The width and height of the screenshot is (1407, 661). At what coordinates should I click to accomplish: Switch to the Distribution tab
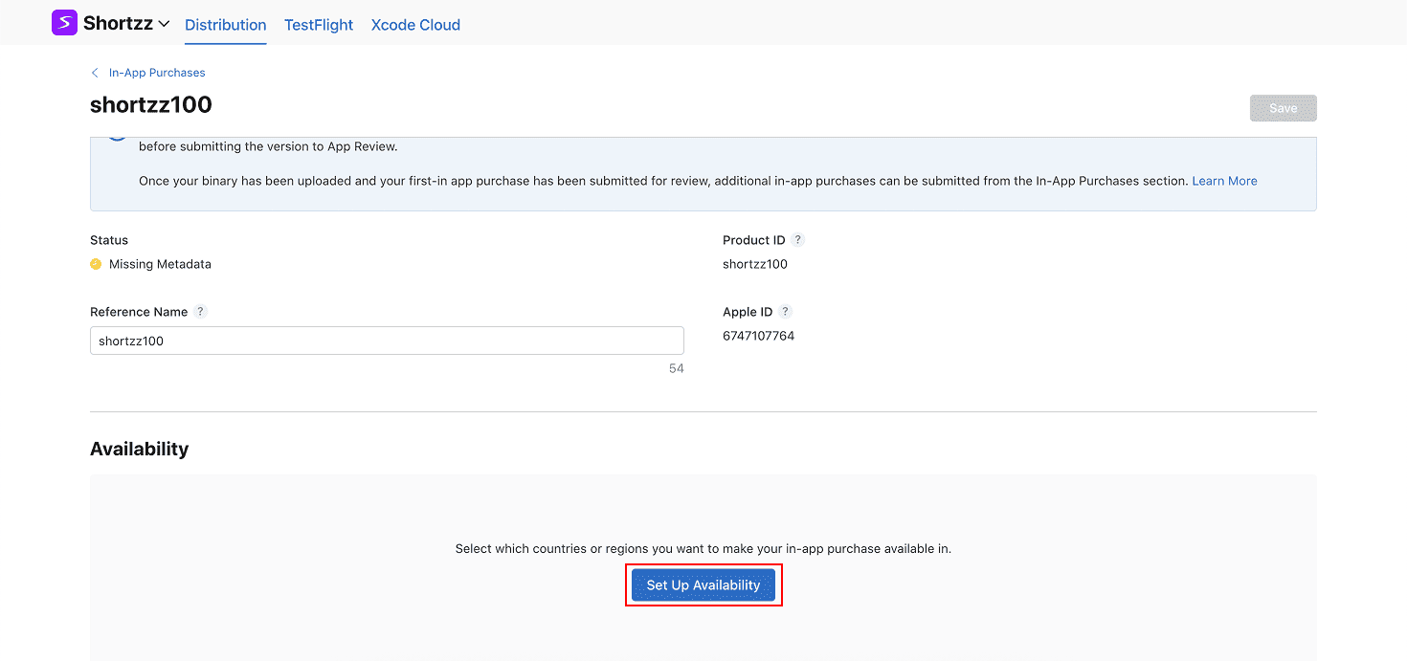tap(225, 25)
